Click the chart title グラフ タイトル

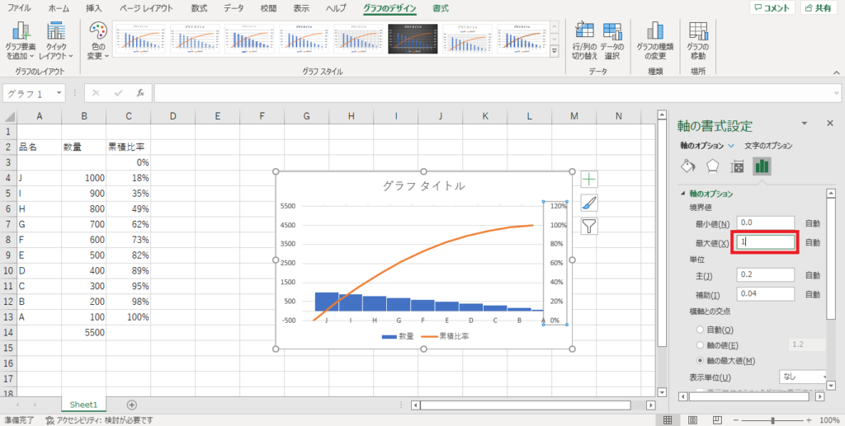tap(423, 186)
